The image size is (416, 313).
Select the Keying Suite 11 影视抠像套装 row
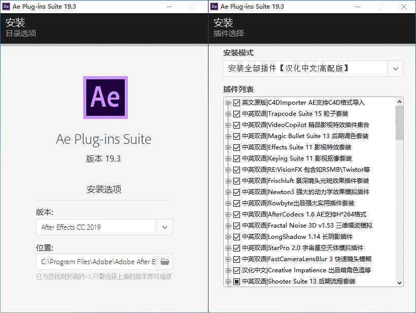297,159
